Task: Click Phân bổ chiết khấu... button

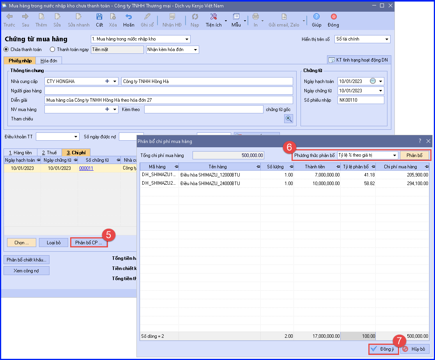Action: (27, 260)
